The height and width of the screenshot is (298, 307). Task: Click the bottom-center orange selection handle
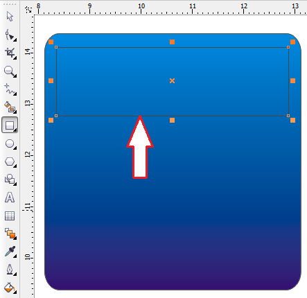click(x=172, y=120)
